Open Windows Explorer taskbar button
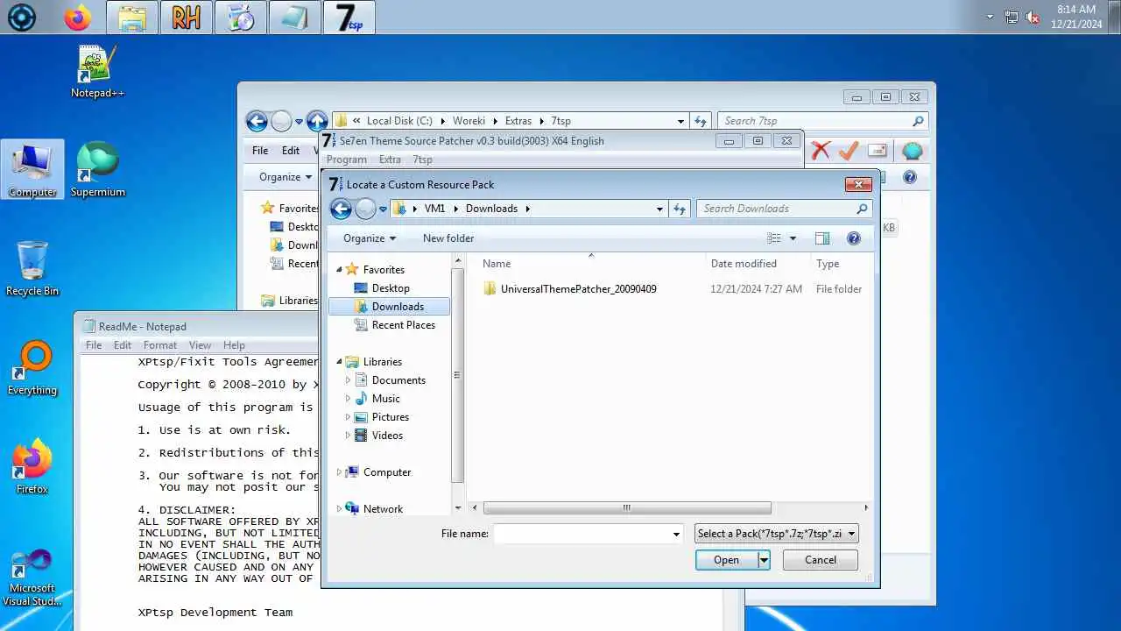Screen dimensions: 1121x631 (x=131, y=18)
